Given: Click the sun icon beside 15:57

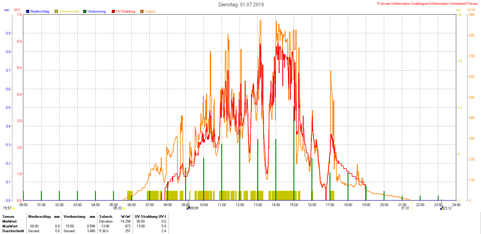Looking at the screenshot, I should tap(13, 208).
